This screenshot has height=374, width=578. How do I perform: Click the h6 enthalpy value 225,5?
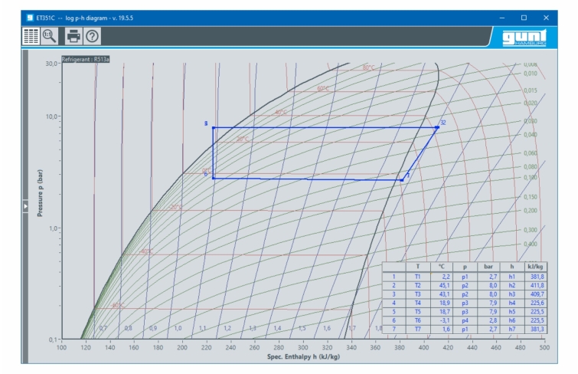pyautogui.click(x=536, y=320)
